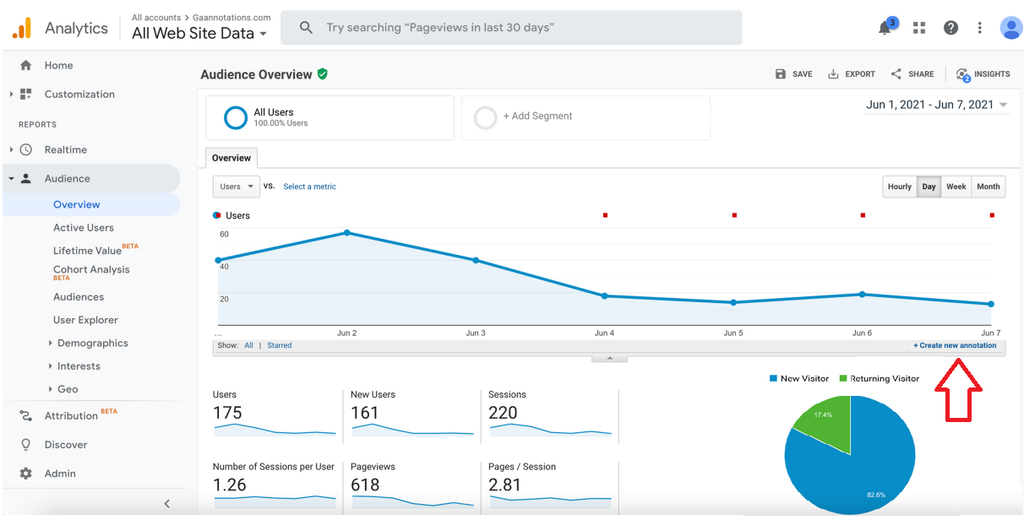Switch graph granularity to Week

956,187
